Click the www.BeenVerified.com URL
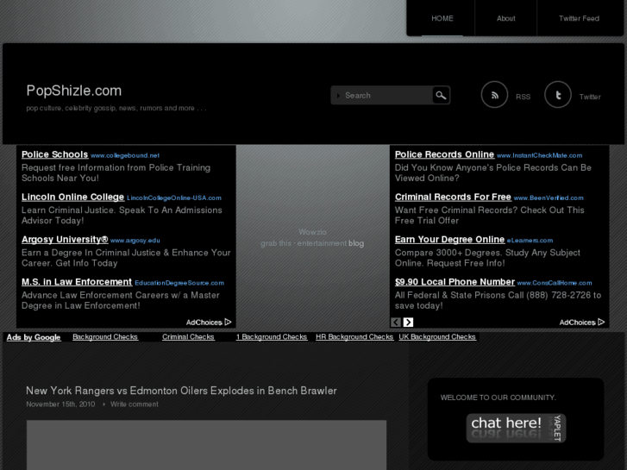Image resolution: width=627 pixels, height=470 pixels. point(549,198)
